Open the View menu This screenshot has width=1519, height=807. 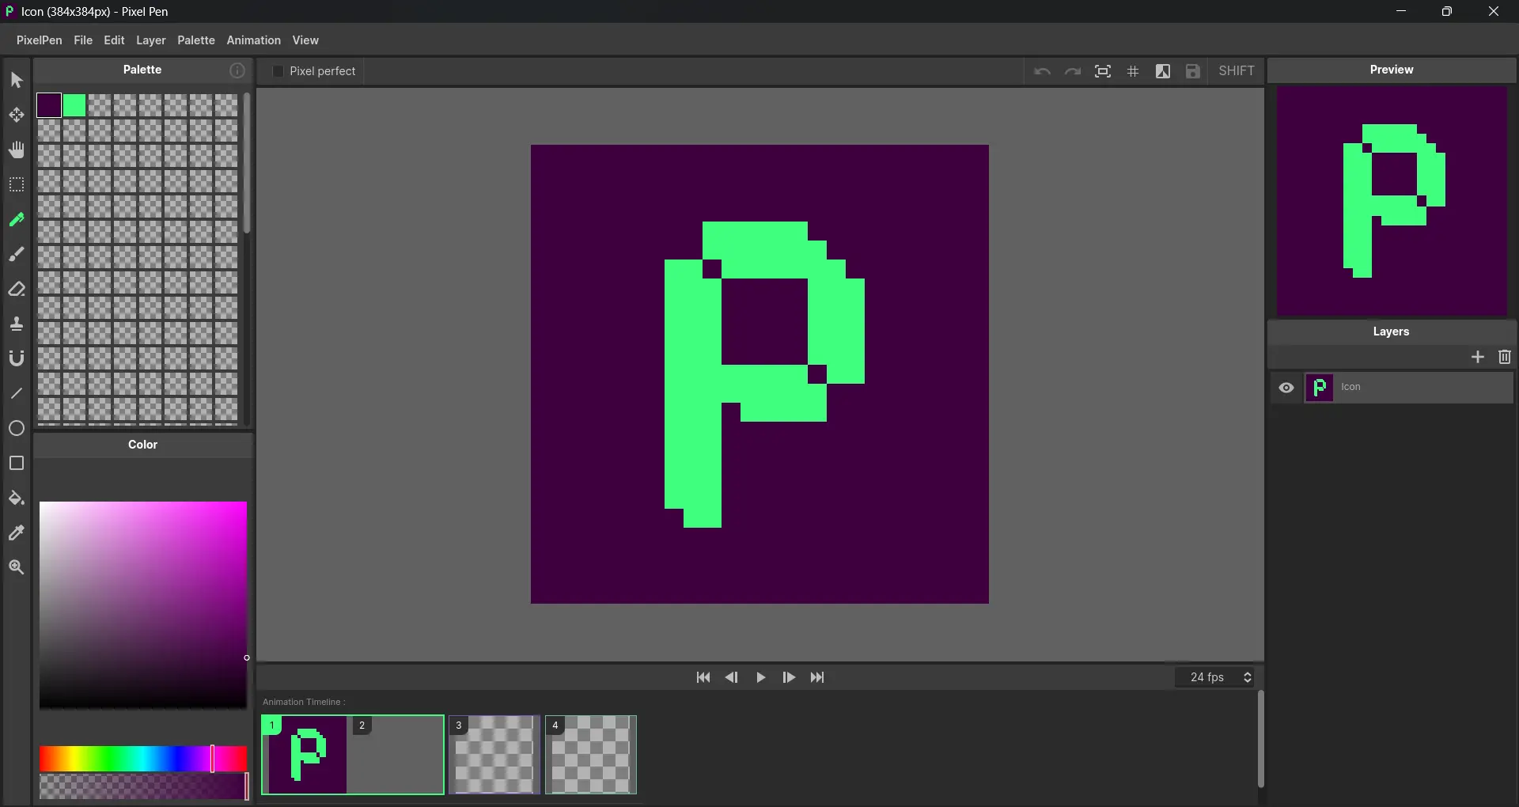pos(305,40)
